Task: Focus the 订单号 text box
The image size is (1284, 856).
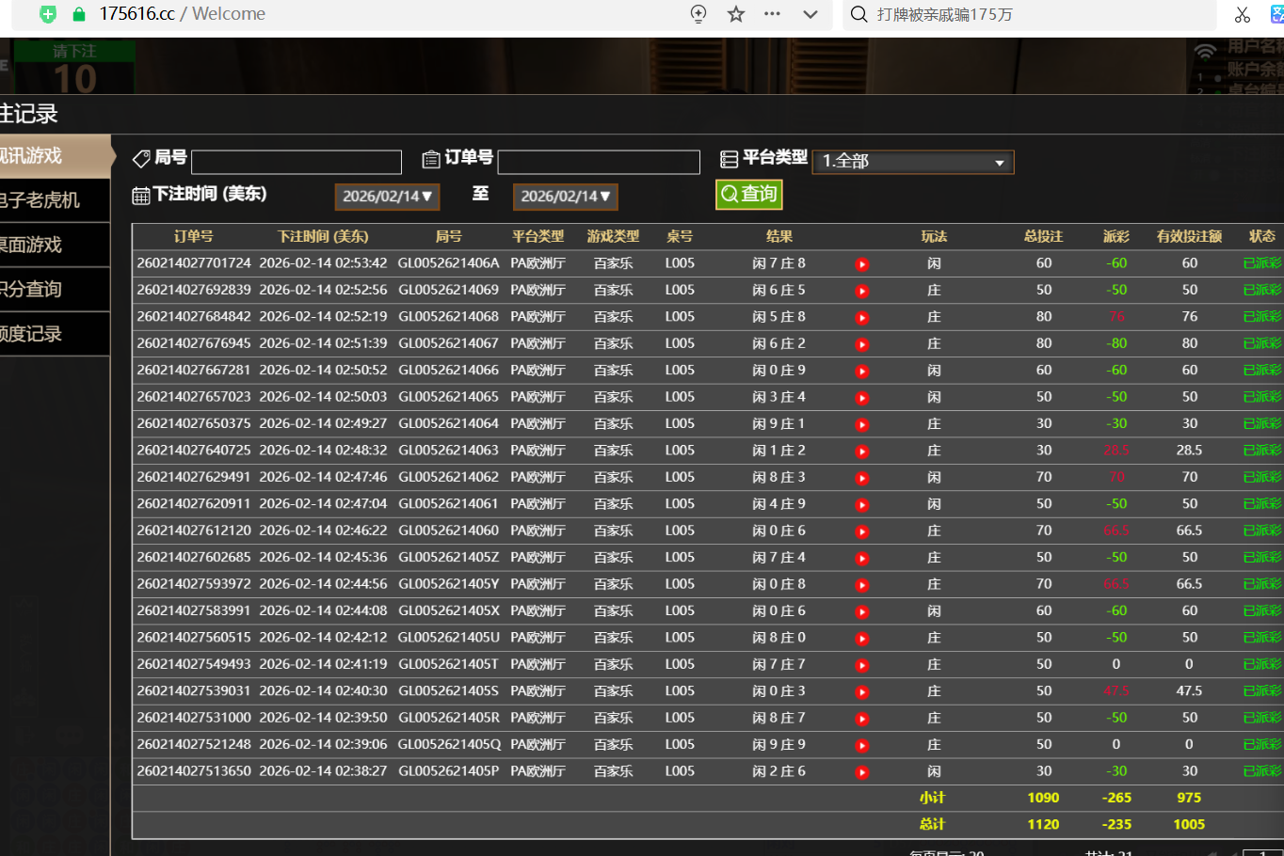Action: [598, 163]
